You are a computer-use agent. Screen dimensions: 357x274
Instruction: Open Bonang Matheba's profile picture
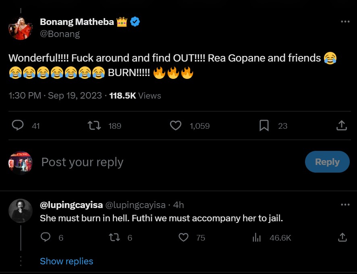point(20,28)
